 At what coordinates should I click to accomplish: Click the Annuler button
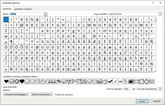pos(157,101)
